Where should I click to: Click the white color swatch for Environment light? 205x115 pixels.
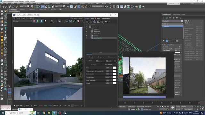(115, 77)
